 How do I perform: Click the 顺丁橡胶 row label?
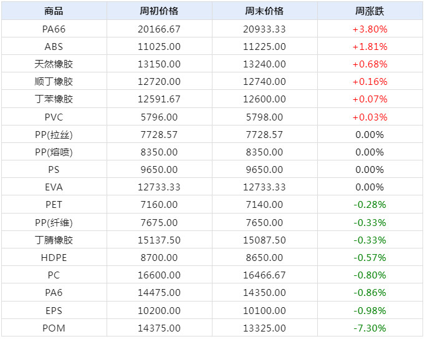click(x=54, y=82)
